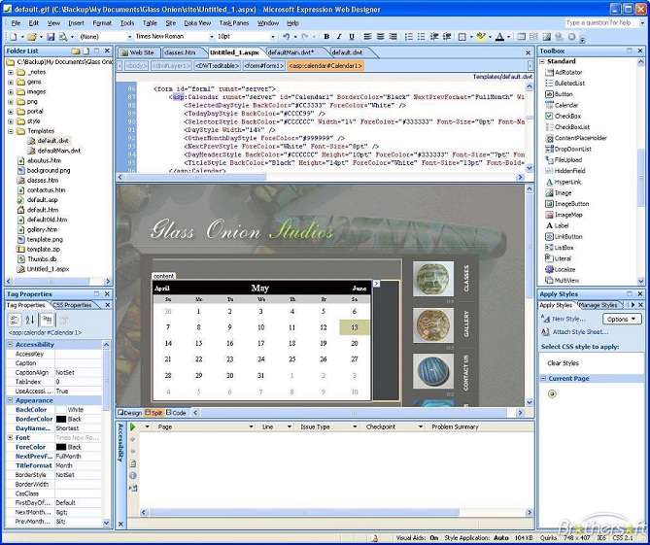Toggle Italic formatting

coord(339,37)
